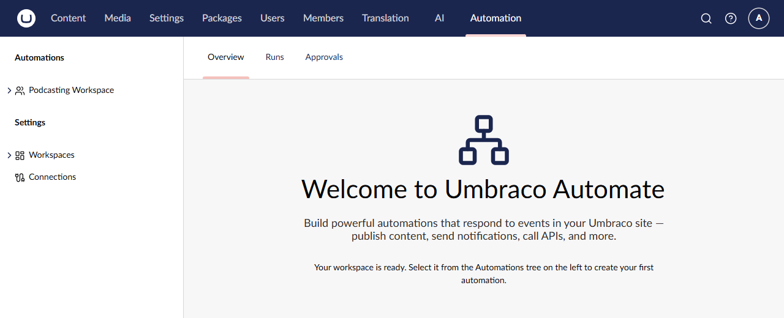Viewport: 784px width, 318px height.
Task: Click the Automations sidebar heading
Action: point(39,58)
